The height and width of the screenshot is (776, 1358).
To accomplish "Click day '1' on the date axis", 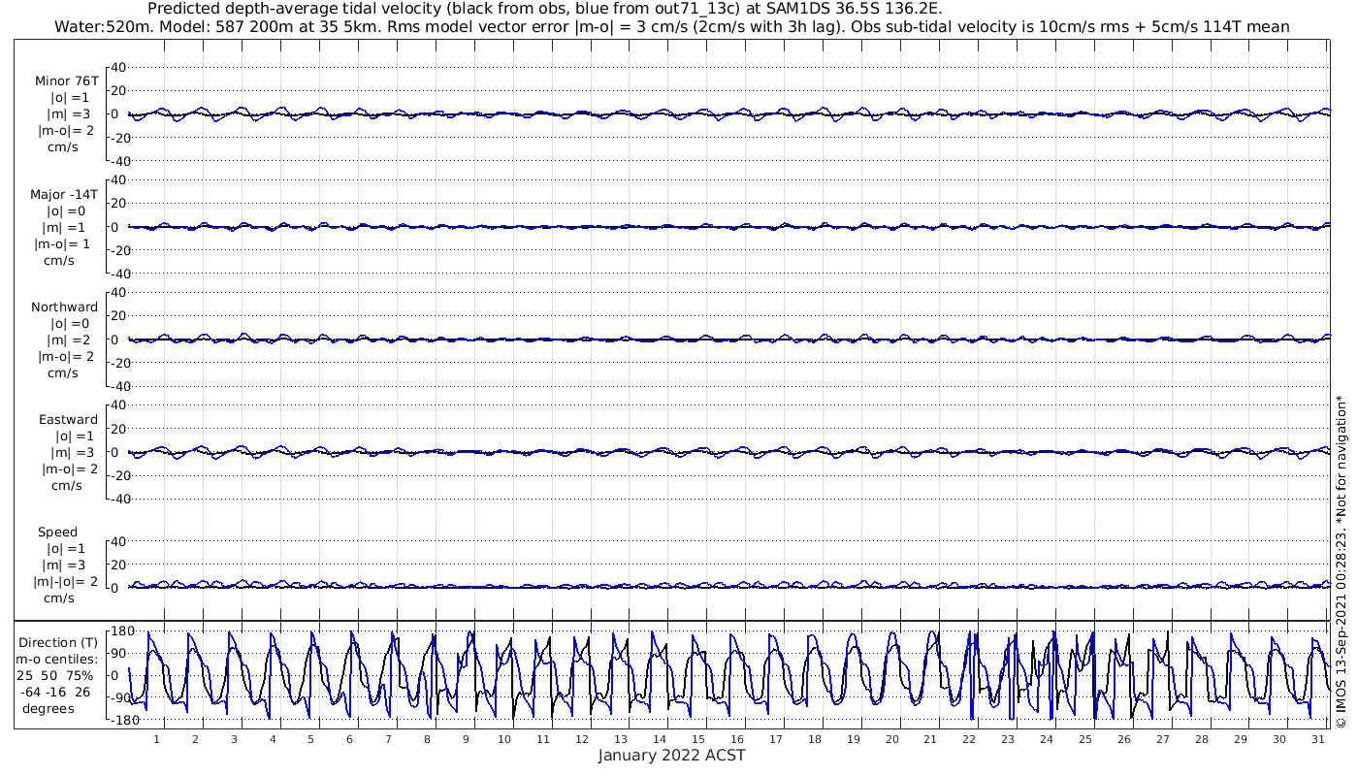I will point(156,739).
